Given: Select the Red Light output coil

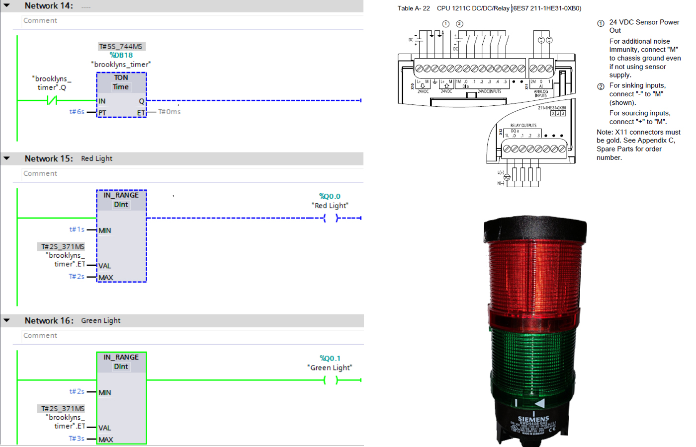Looking at the screenshot, I should [331, 218].
